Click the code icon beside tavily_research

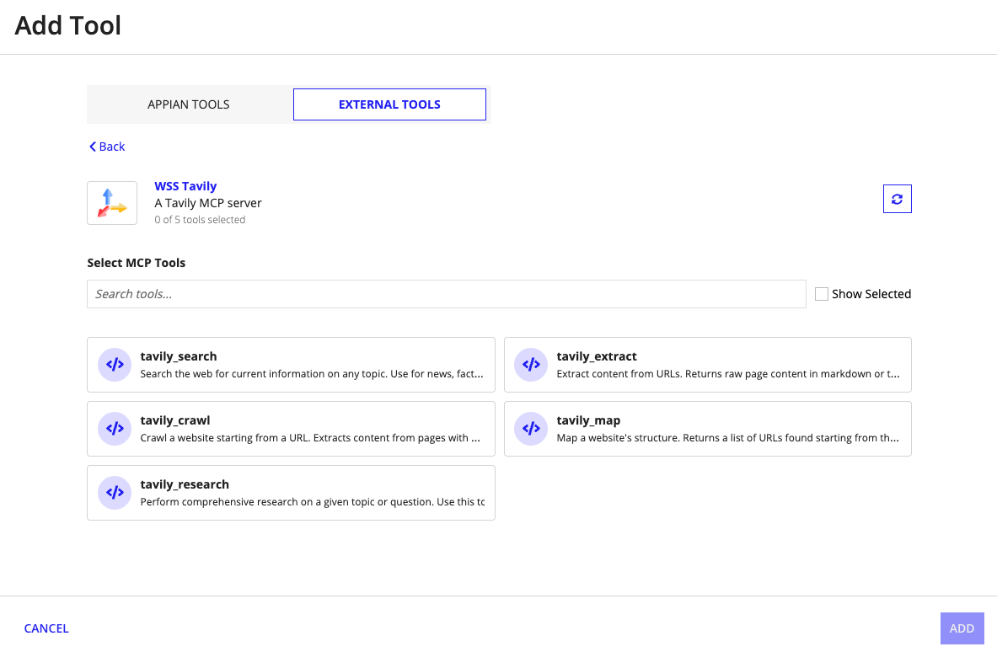[x=115, y=493]
